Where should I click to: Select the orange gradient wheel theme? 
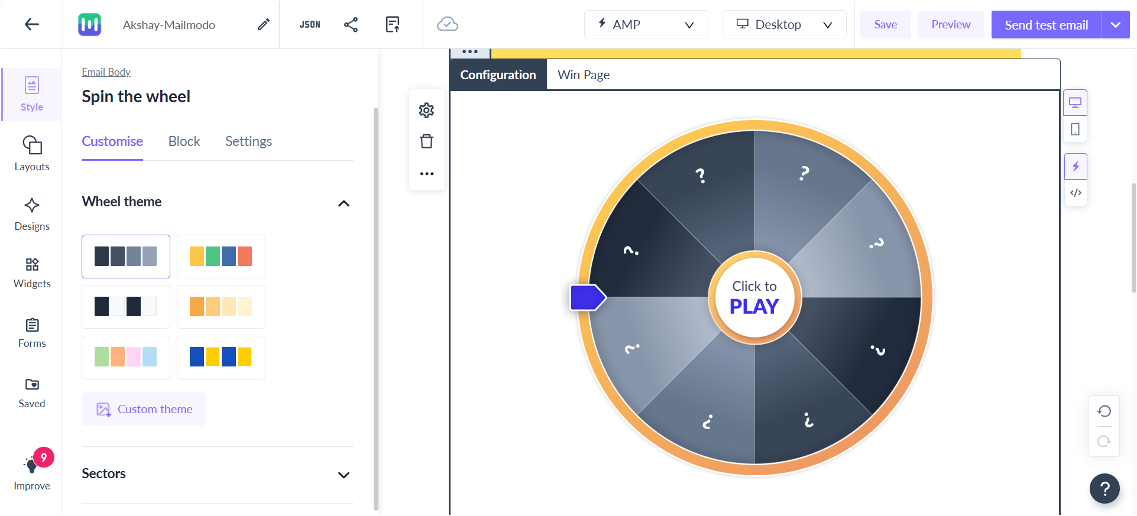(221, 307)
